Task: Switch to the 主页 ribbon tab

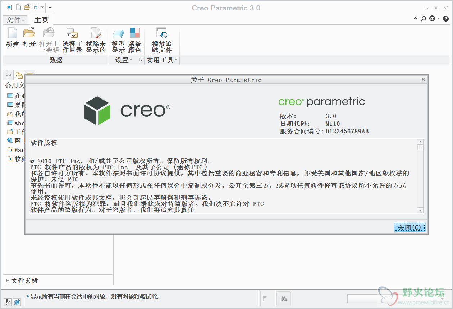Action: click(x=41, y=20)
